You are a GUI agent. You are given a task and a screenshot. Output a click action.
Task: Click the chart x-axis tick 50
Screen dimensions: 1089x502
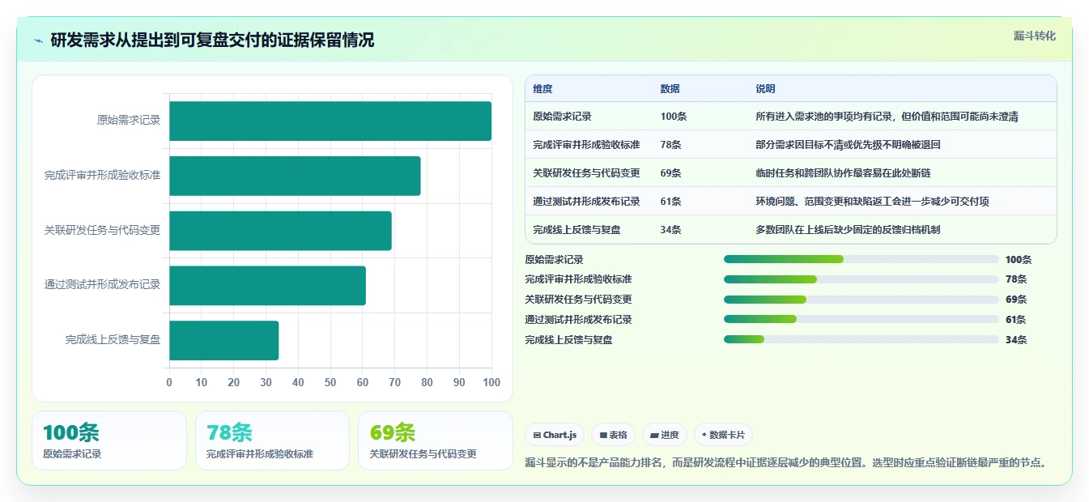coord(330,383)
